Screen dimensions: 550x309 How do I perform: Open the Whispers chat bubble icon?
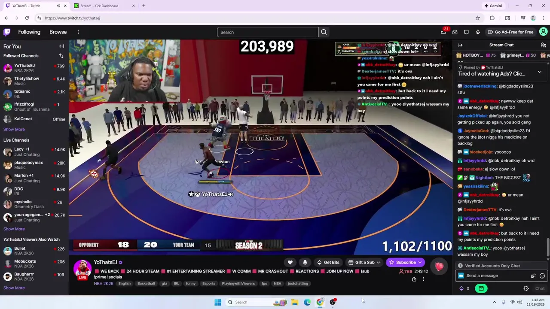point(466,32)
